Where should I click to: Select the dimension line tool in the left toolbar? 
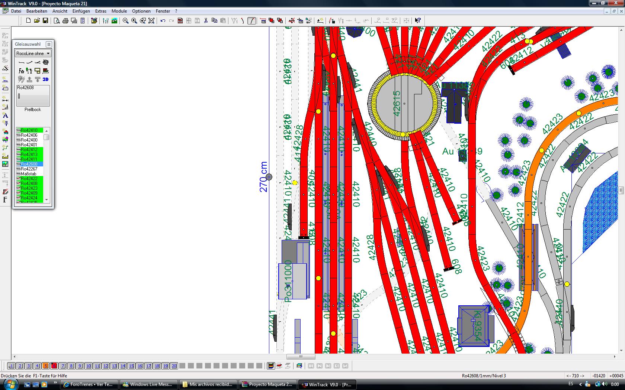coord(5,99)
